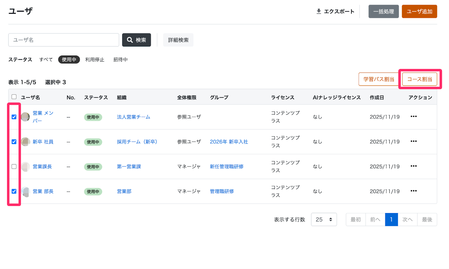Open organization 採用チーム（新卒） link
The height and width of the screenshot is (269, 449).
click(137, 142)
